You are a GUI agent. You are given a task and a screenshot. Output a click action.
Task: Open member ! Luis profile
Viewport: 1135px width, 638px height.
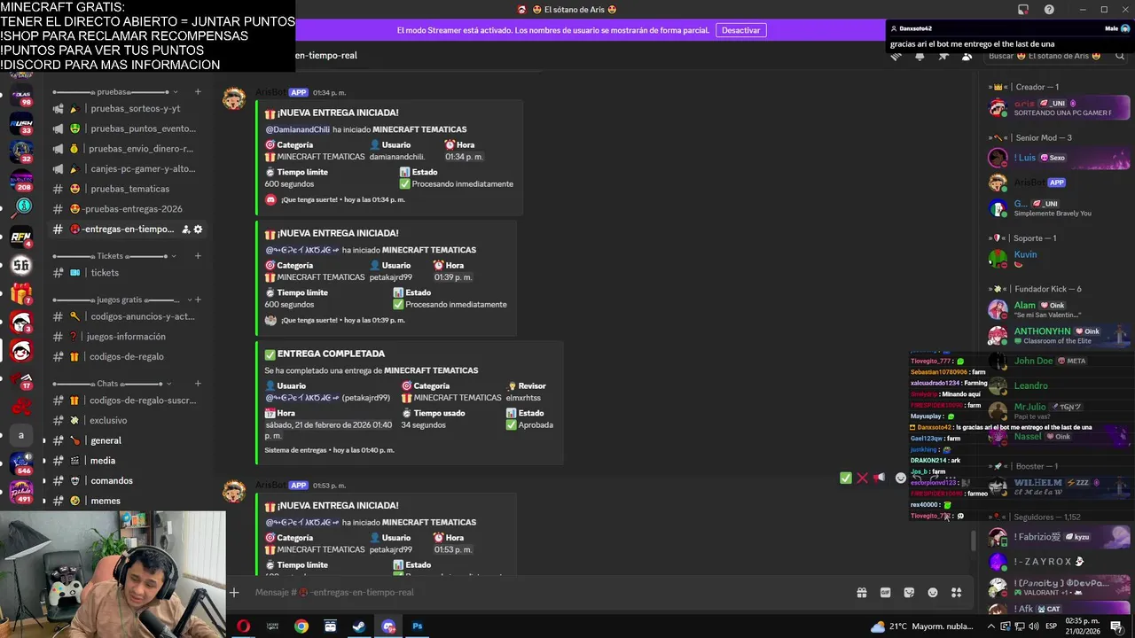1057,158
